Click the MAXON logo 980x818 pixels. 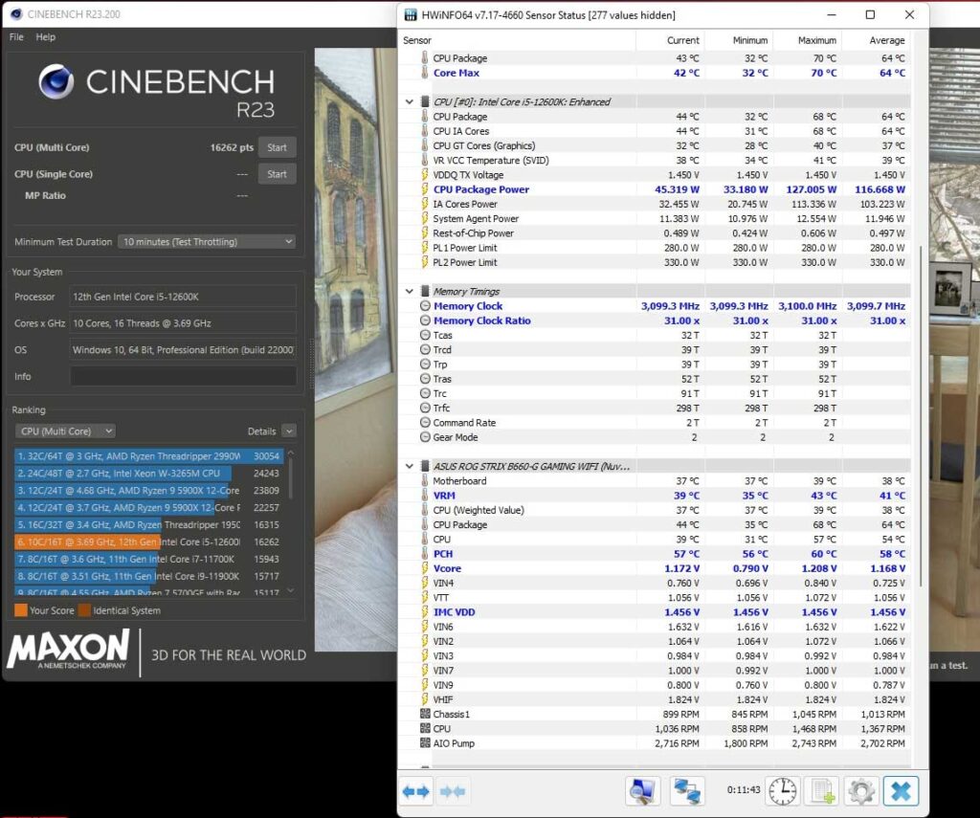(68, 650)
